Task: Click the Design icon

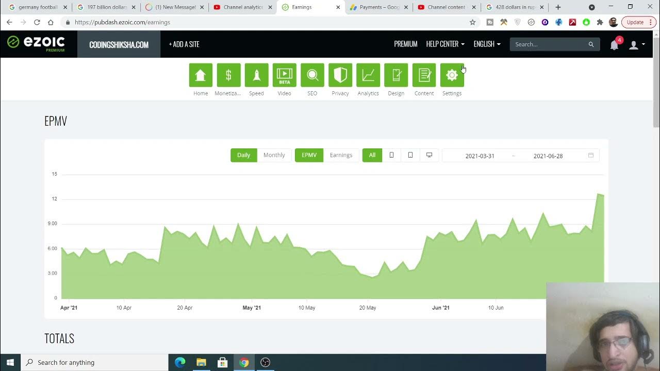Action: [x=396, y=75]
